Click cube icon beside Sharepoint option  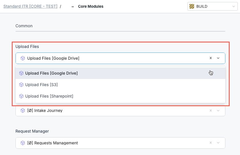coord(21,96)
